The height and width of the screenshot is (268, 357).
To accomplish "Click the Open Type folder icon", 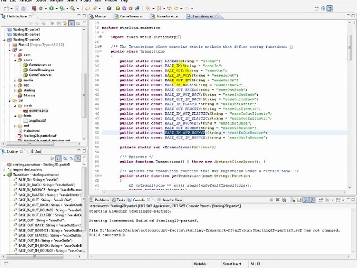I will (x=87, y=9).
